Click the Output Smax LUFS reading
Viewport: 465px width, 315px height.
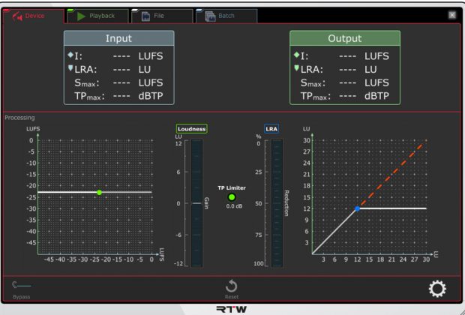tap(344, 82)
